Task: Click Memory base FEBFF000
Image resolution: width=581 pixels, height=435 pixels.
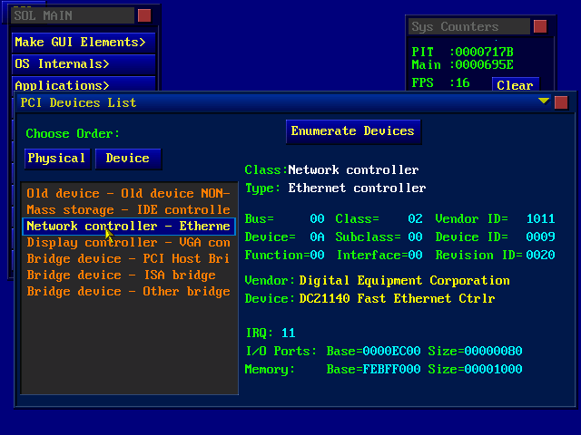Action: pos(391,369)
